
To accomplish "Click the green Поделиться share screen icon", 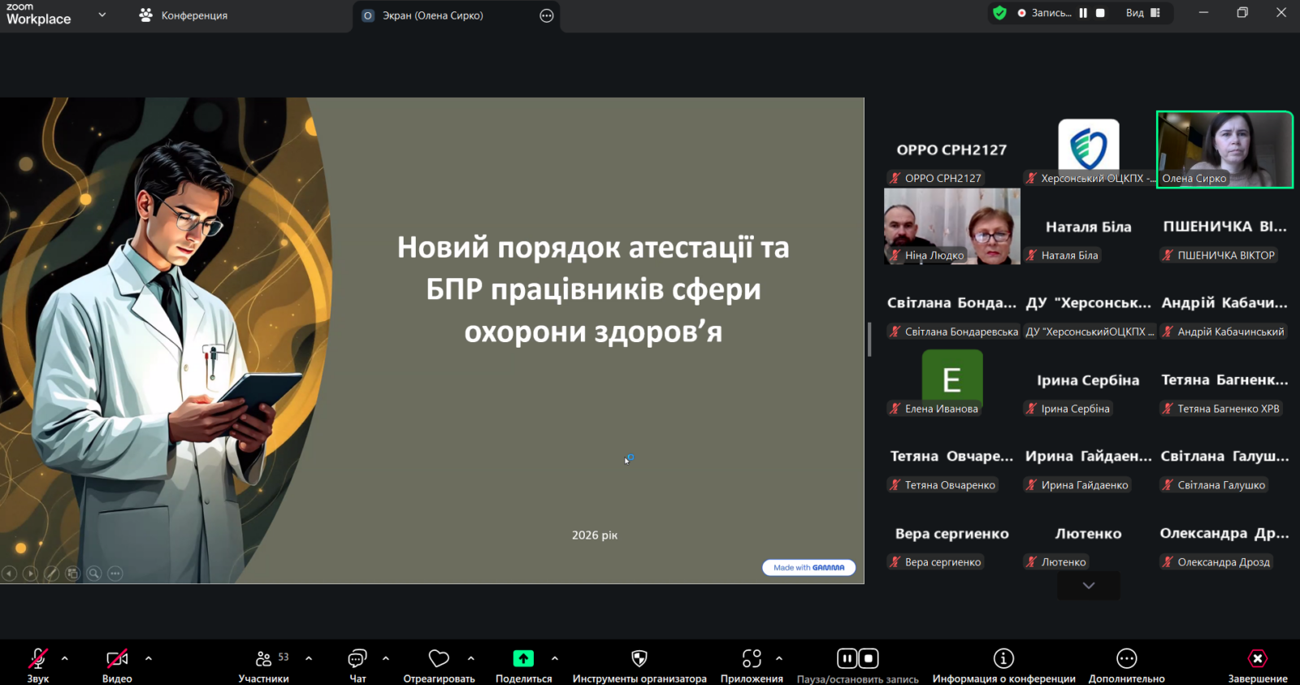I will [523, 658].
